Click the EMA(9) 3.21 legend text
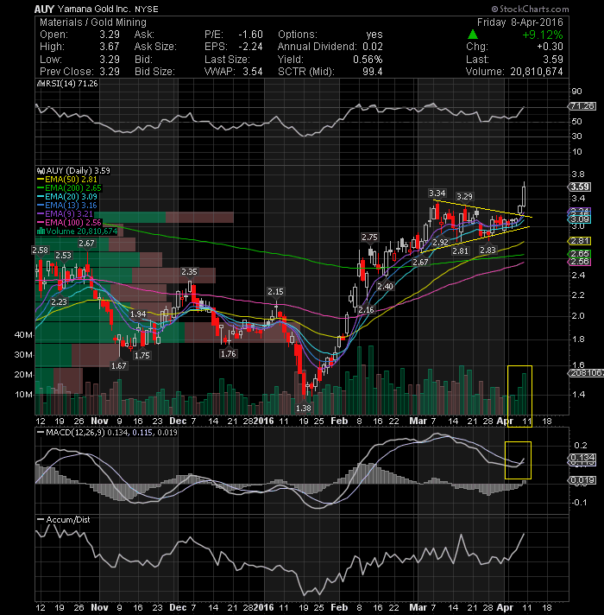The height and width of the screenshot is (615, 604). tap(69, 213)
